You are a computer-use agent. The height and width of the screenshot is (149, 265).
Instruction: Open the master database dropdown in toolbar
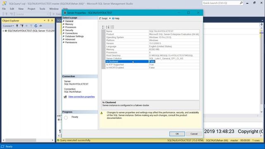[x=32, y=14]
